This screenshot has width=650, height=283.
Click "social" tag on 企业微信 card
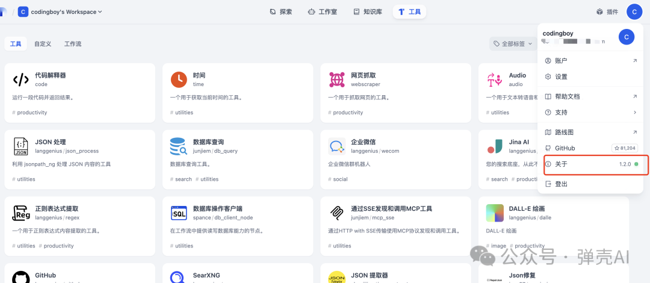coord(340,179)
